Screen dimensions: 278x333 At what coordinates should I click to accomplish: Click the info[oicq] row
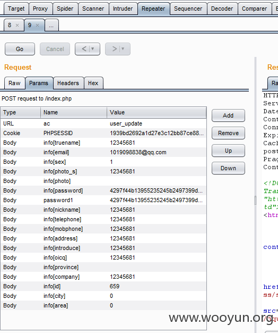point(103,257)
